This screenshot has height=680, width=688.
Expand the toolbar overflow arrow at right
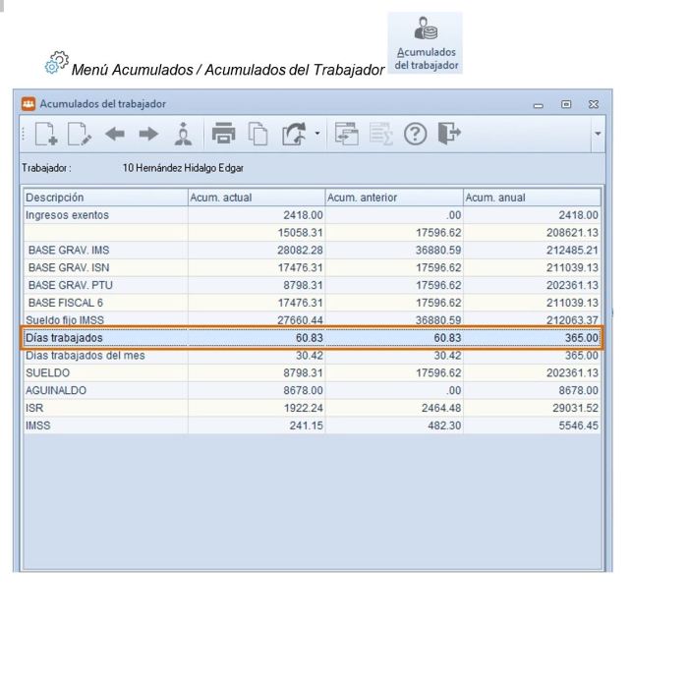click(x=599, y=134)
